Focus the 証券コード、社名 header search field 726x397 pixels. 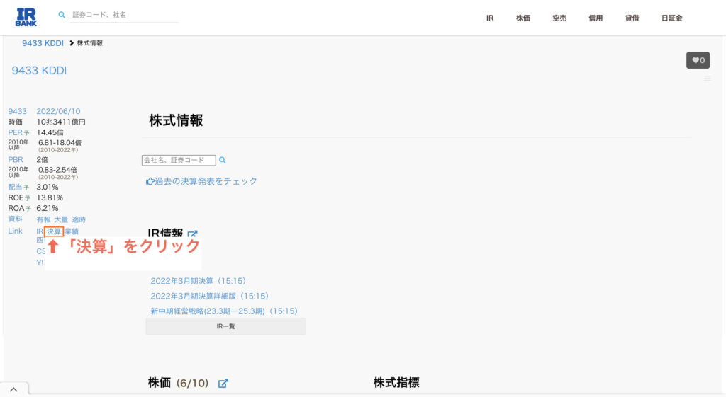pyautogui.click(x=124, y=15)
